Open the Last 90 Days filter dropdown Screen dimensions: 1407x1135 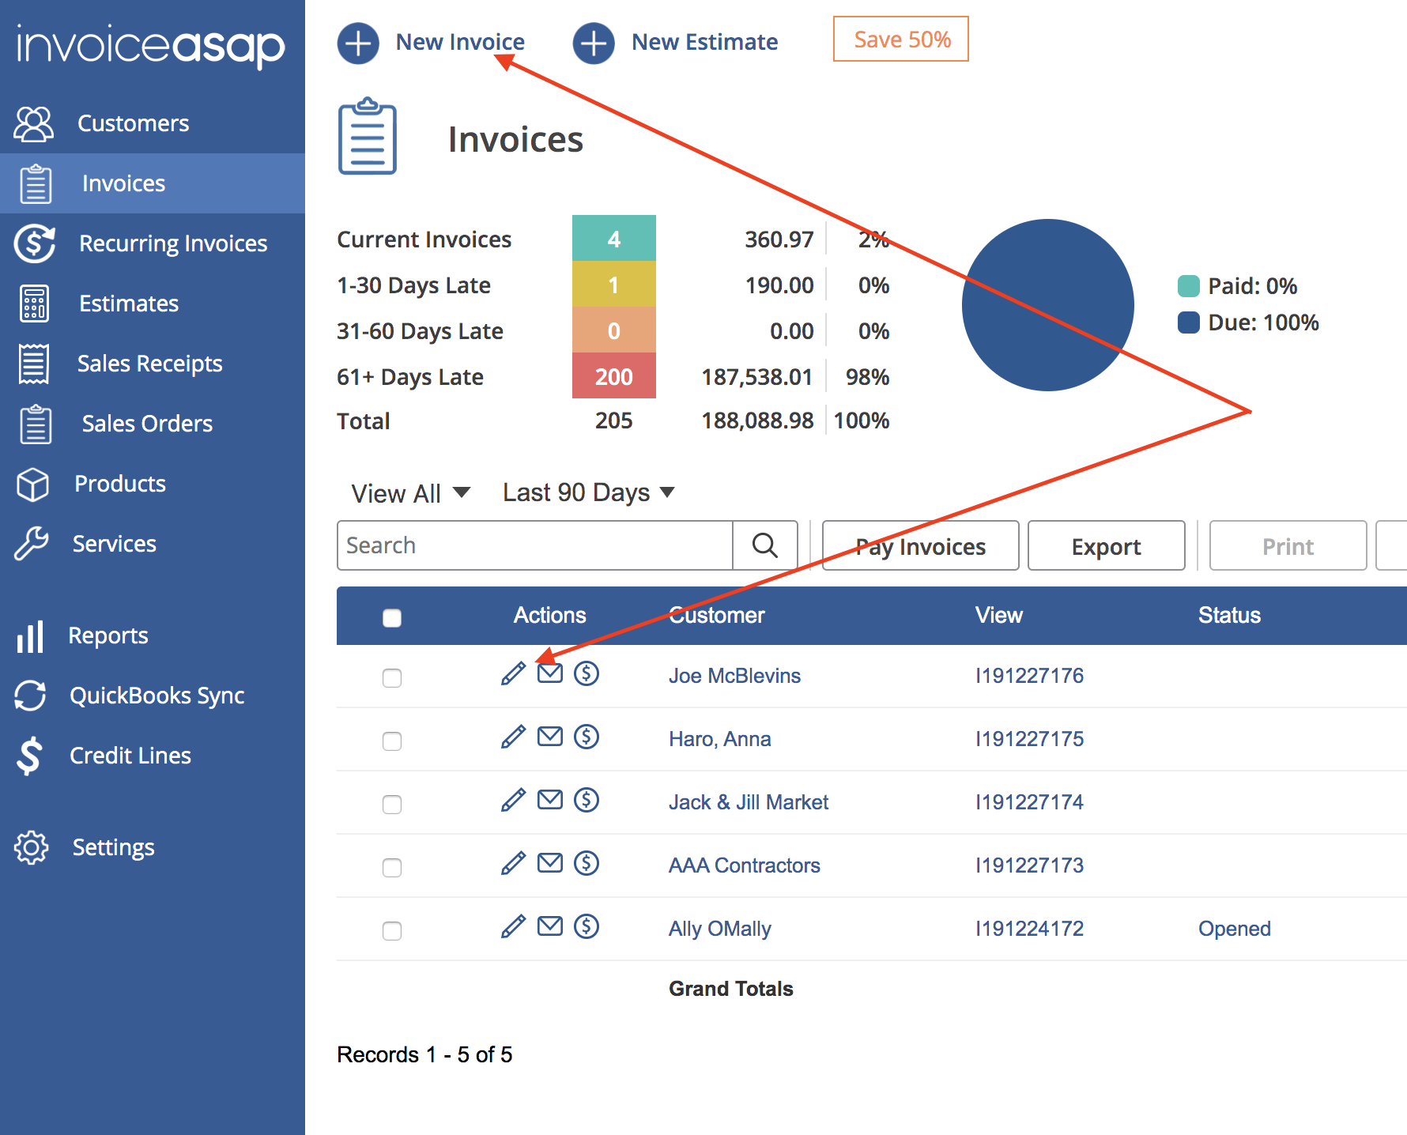coord(587,492)
